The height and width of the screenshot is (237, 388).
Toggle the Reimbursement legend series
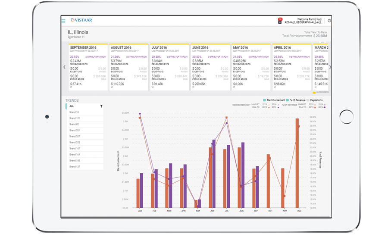click(x=273, y=100)
